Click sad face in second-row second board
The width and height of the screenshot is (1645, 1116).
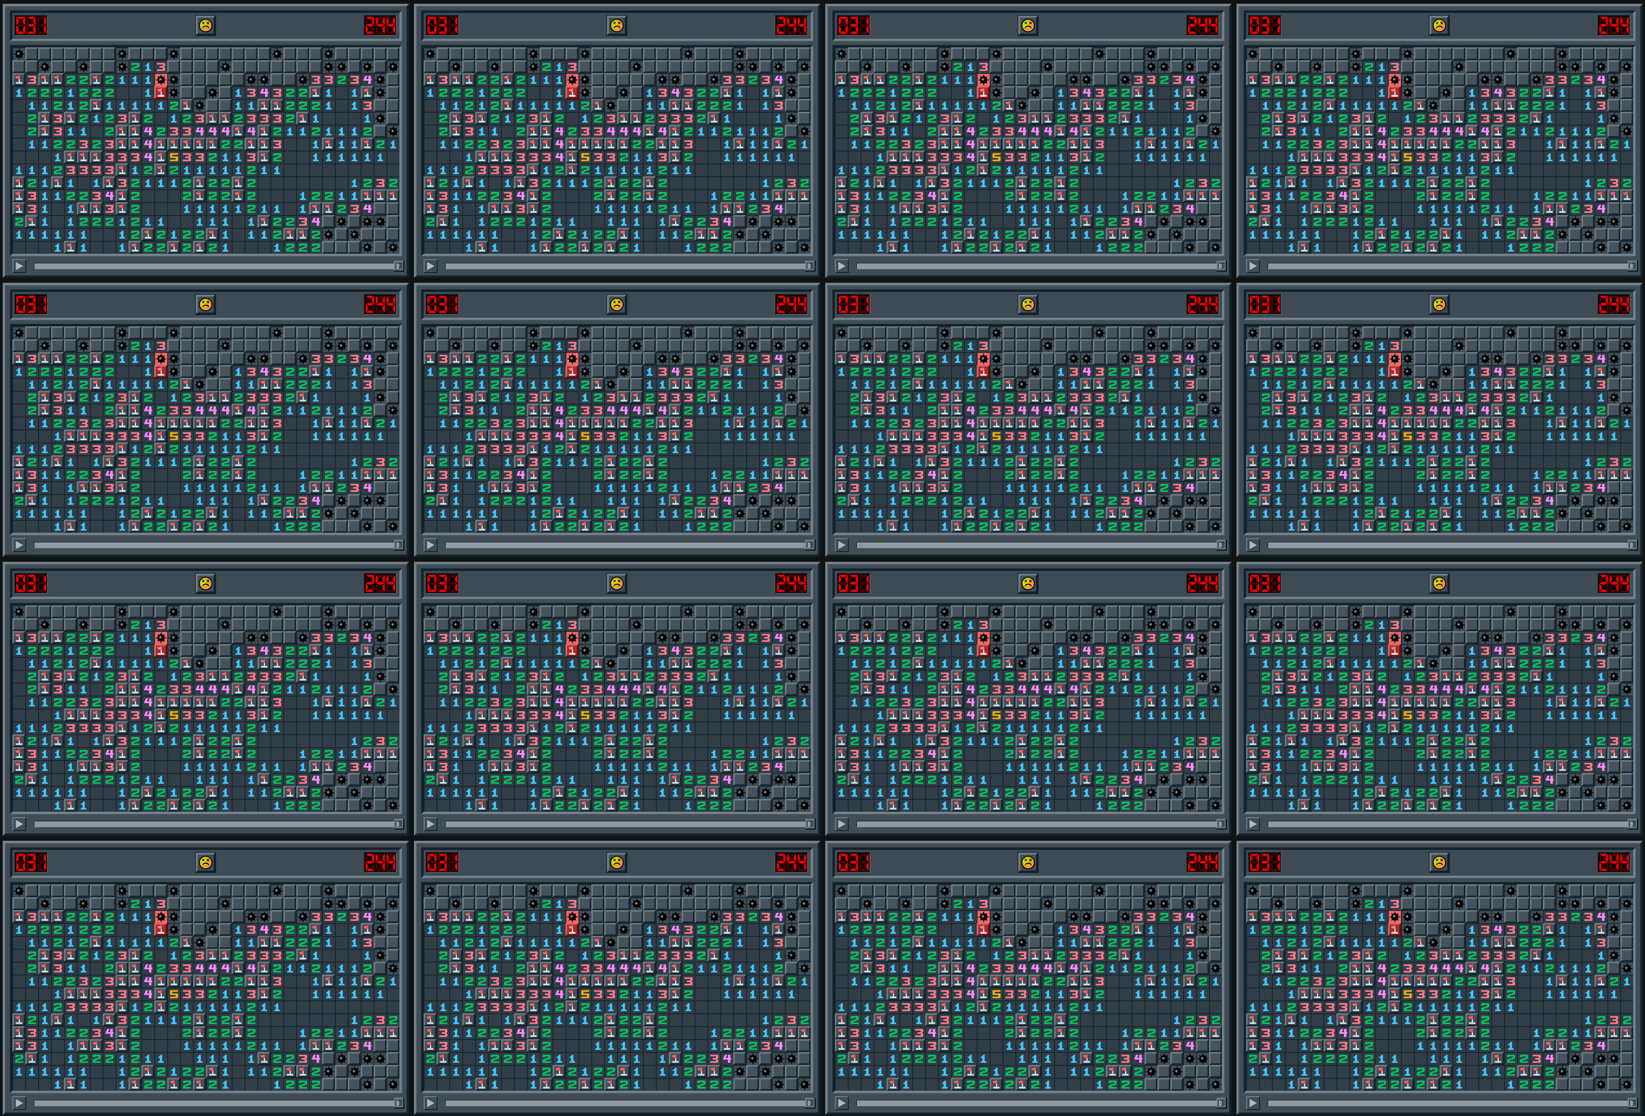[617, 304]
